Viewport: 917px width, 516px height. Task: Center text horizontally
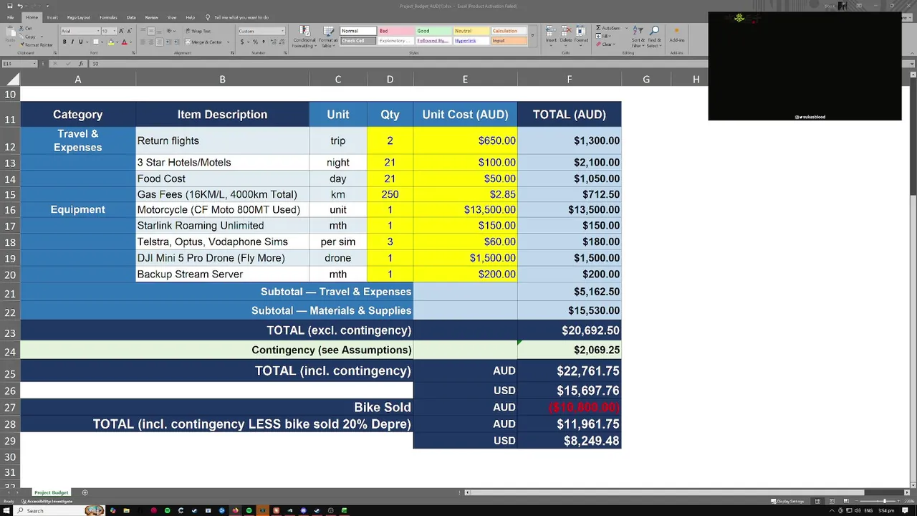[151, 42]
